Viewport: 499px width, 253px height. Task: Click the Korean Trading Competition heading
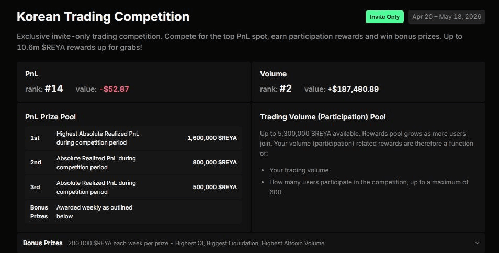(103, 17)
